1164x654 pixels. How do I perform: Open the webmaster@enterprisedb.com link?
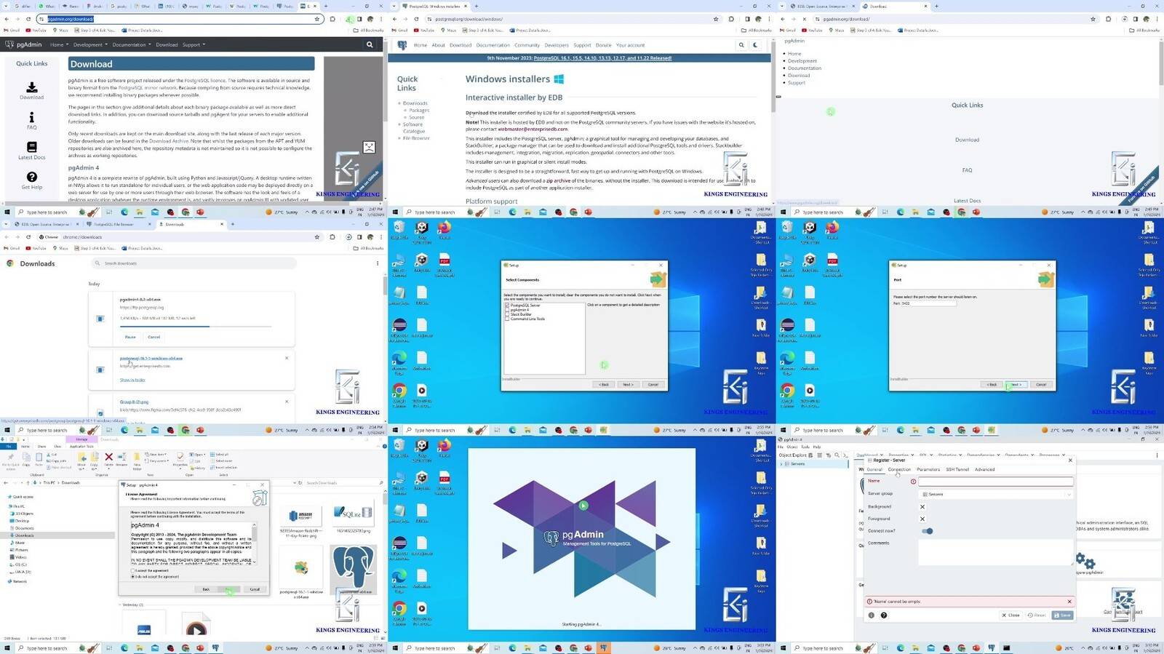(x=533, y=129)
